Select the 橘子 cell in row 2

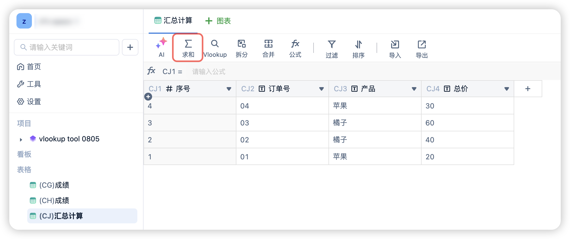375,140
